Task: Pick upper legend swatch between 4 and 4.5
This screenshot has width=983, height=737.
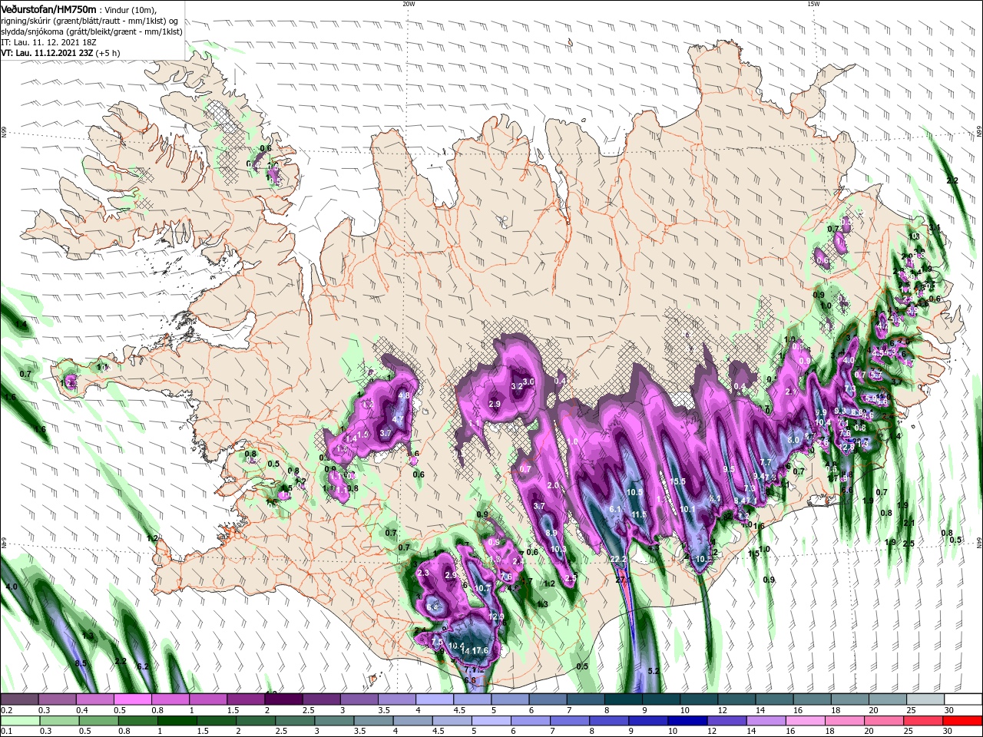Action: coord(435,699)
